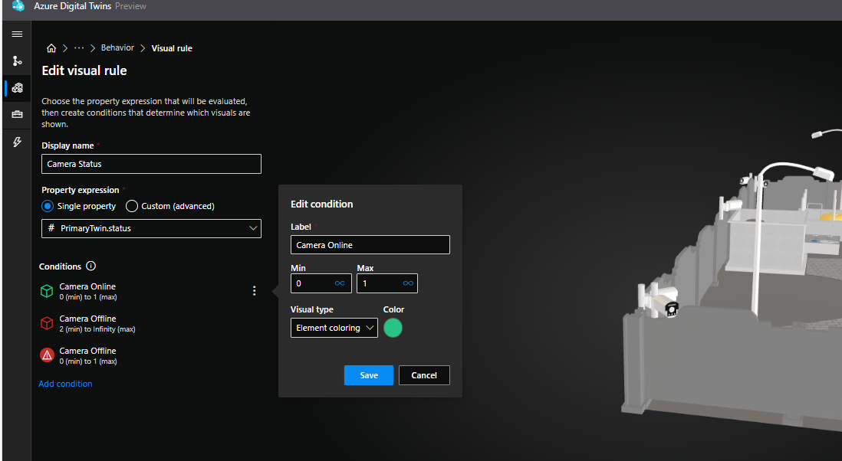Save the edited condition
The width and height of the screenshot is (842, 461).
[369, 375]
